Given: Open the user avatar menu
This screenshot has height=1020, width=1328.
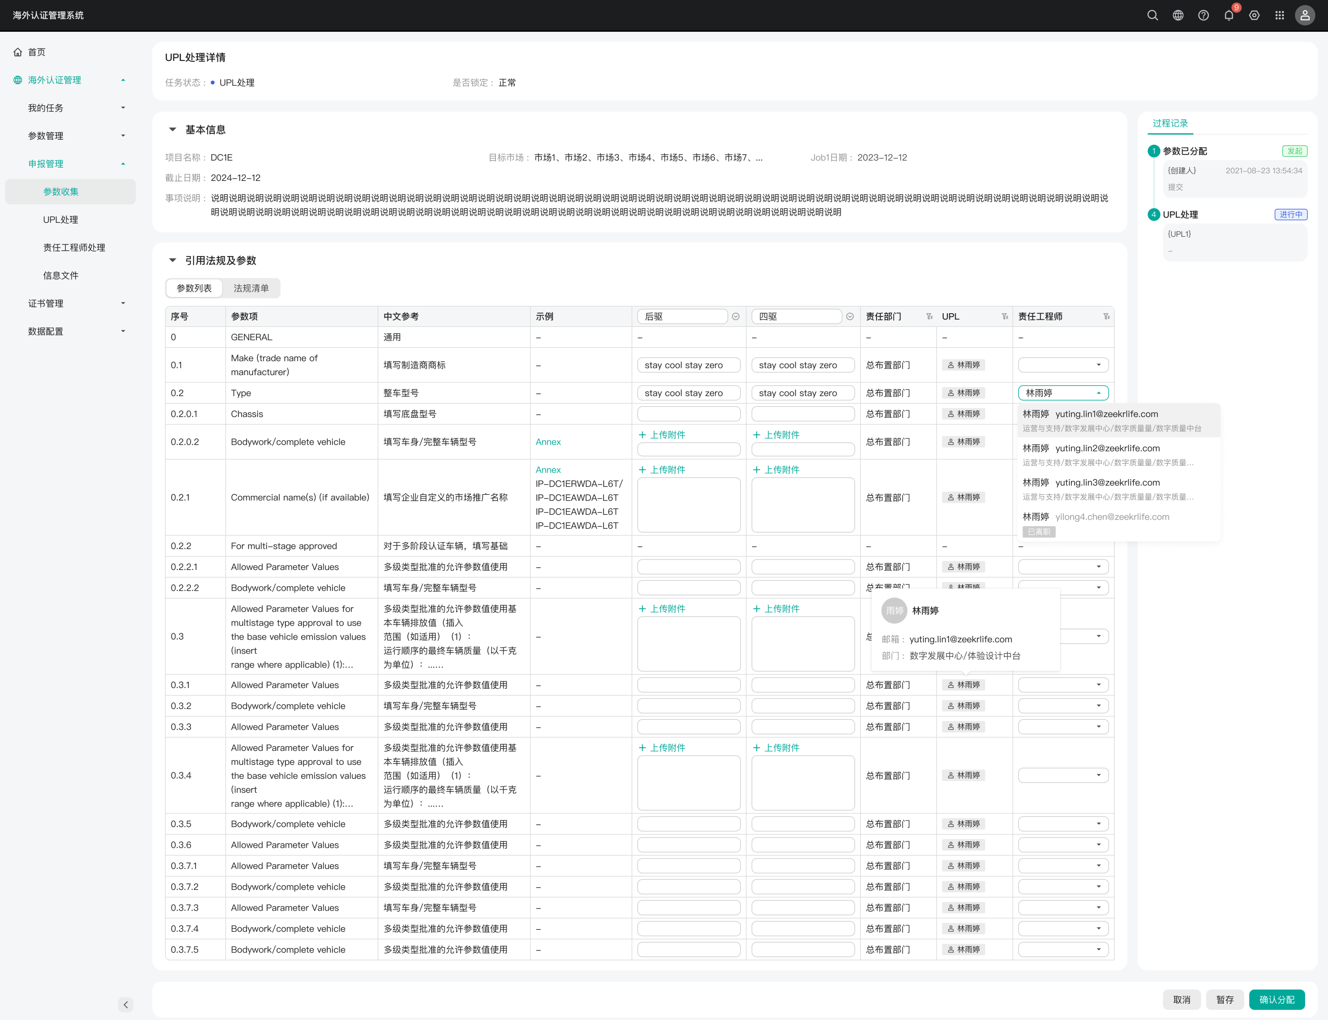Looking at the screenshot, I should tap(1305, 15).
